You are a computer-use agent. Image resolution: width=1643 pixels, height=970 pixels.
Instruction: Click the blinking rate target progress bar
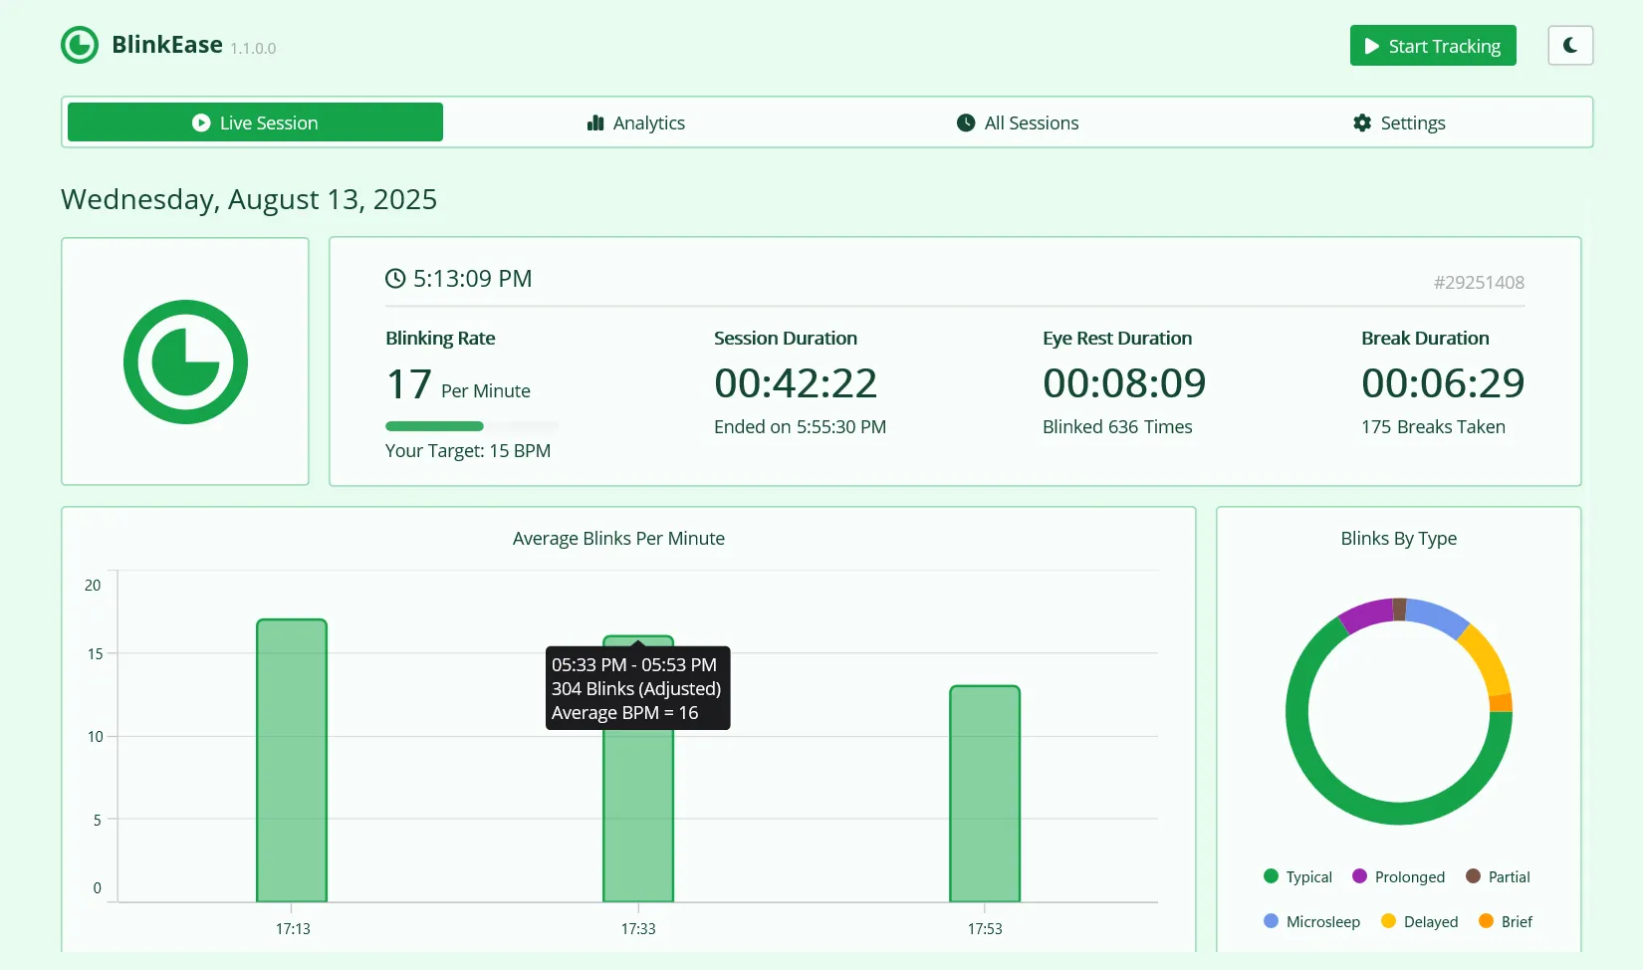(x=472, y=426)
